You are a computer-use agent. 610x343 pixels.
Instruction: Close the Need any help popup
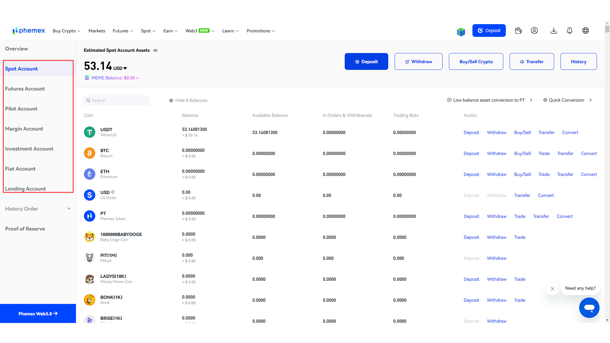(552, 289)
